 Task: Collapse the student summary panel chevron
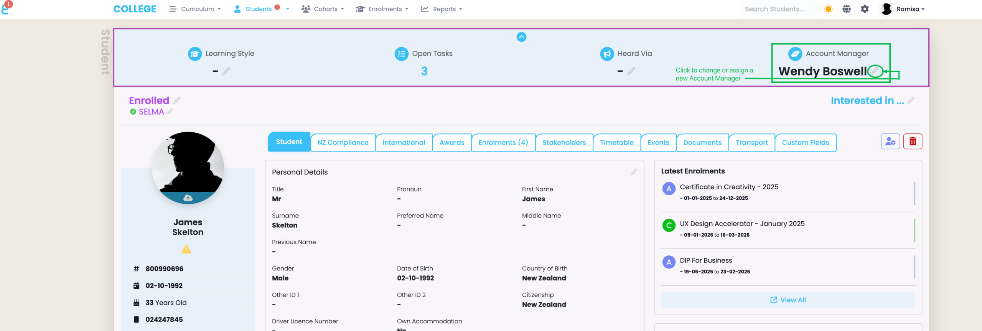[521, 37]
